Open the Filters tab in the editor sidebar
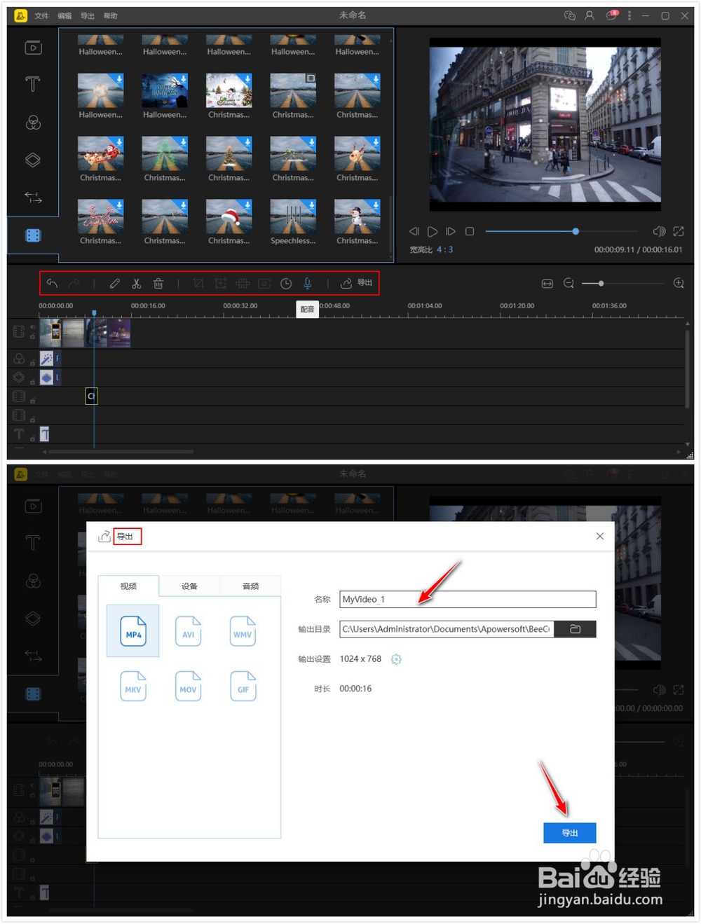Viewport: 701px width, 924px height. click(33, 123)
